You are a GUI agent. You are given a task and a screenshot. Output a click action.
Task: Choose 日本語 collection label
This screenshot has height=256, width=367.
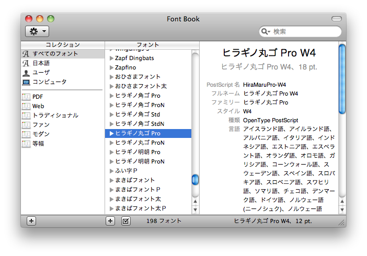tap(41, 63)
